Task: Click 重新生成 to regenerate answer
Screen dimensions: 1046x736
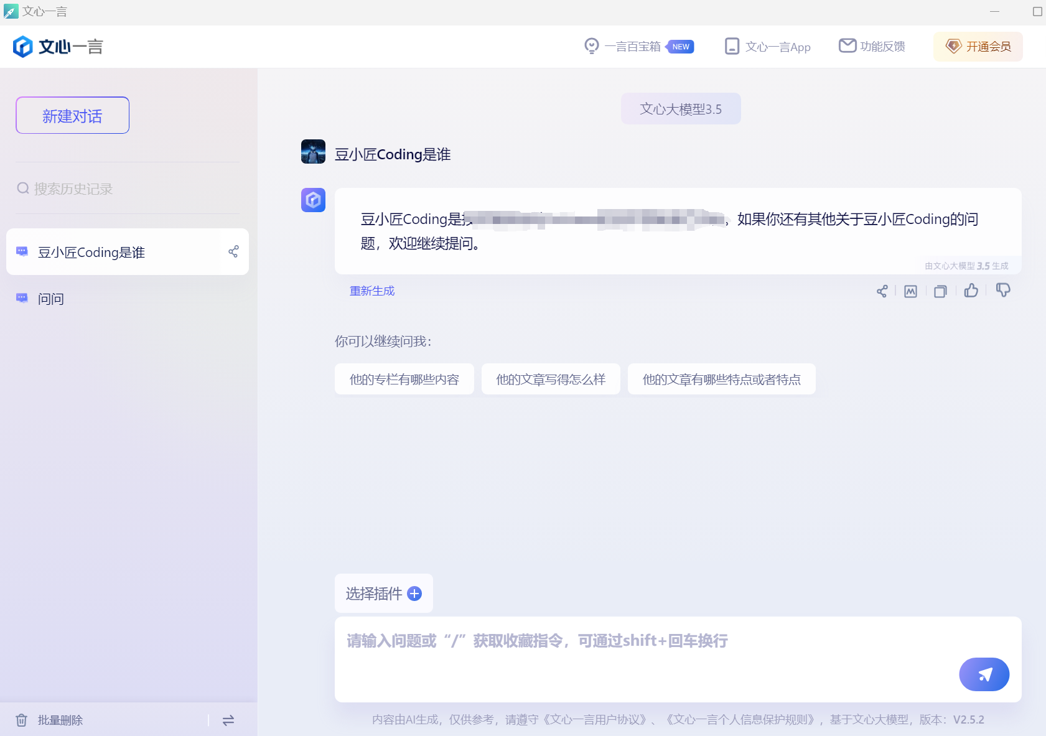Action: (372, 291)
